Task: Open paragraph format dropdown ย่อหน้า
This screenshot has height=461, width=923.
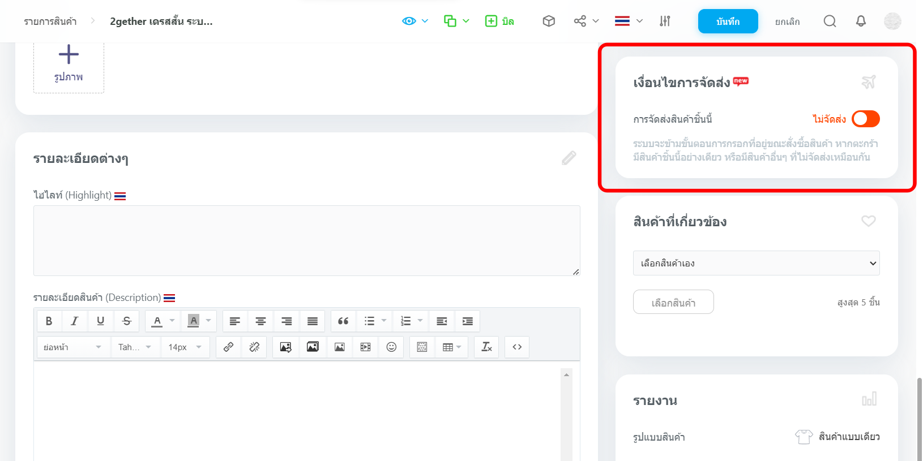Action: pos(72,347)
